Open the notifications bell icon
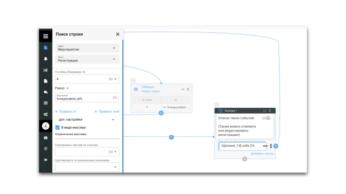 coord(45,59)
